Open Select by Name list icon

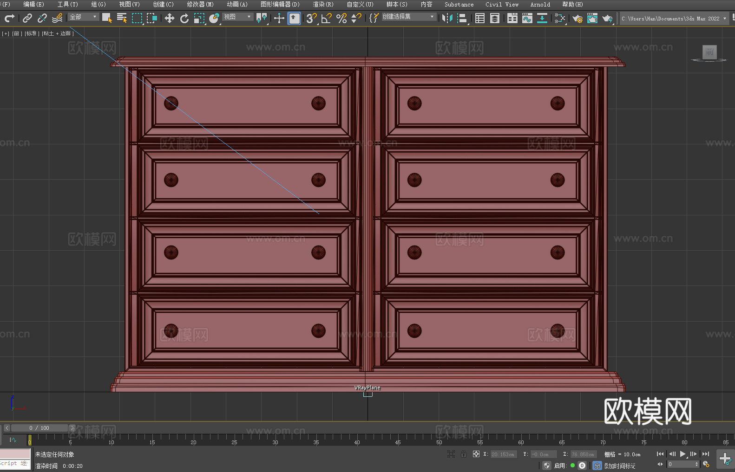click(122, 18)
